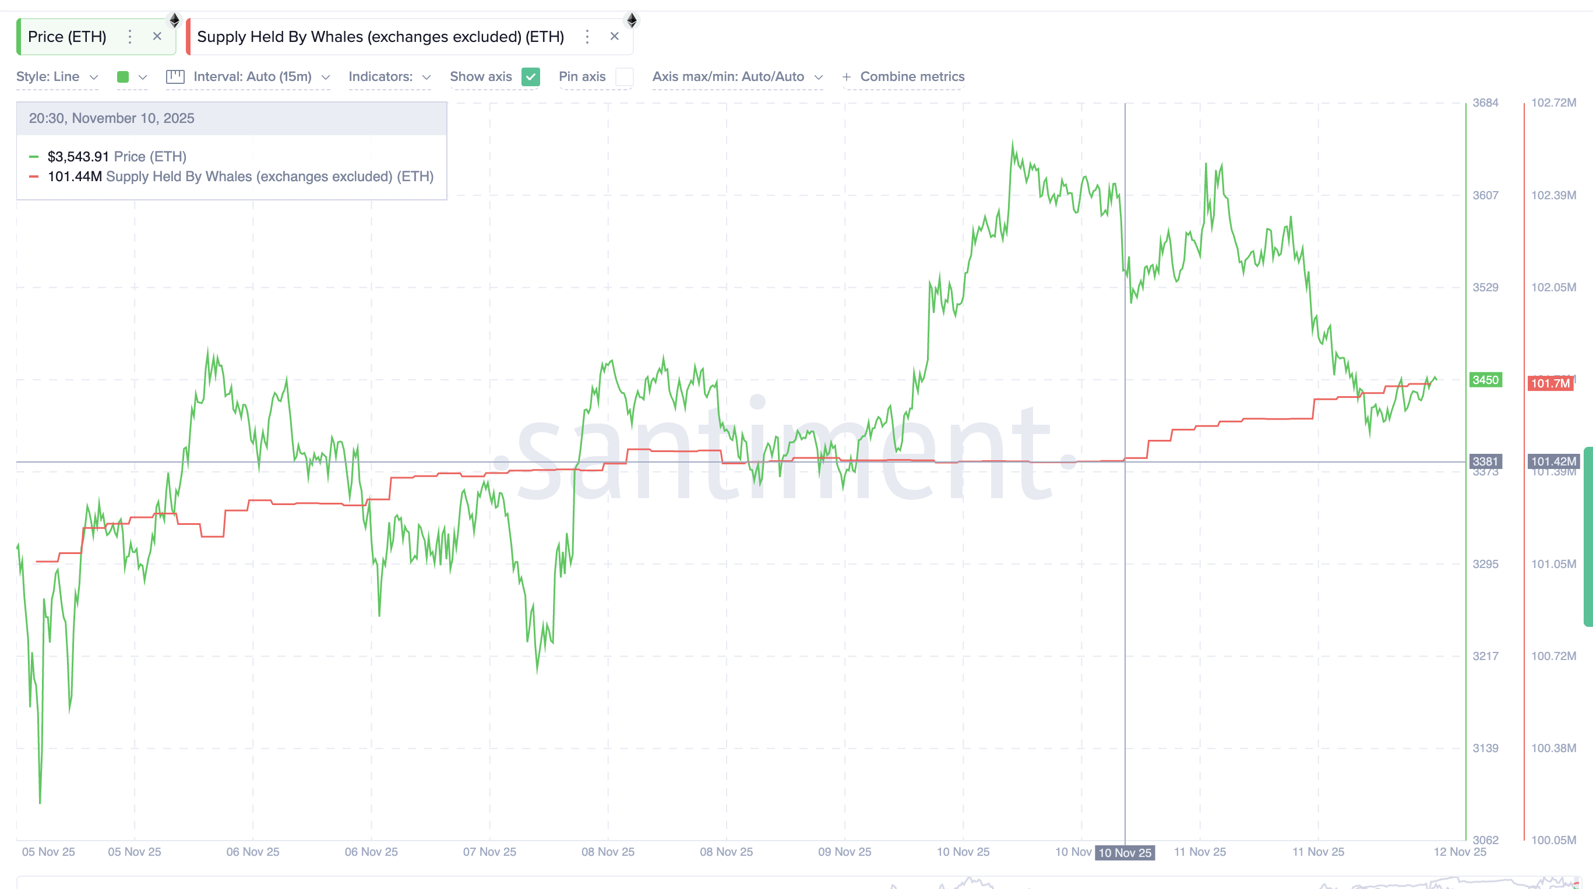The image size is (1593, 889).
Task: Expand the Indicators dropdown
Action: pyautogui.click(x=389, y=77)
